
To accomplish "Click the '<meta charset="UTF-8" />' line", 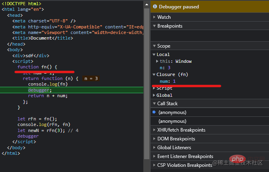I will click(44, 21).
